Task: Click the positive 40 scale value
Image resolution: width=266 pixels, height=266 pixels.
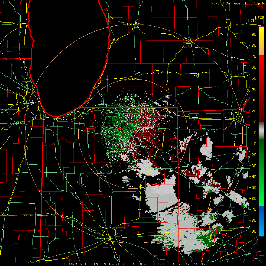Action: point(254,89)
